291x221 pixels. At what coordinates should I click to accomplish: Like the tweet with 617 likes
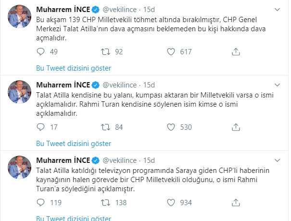170,51
